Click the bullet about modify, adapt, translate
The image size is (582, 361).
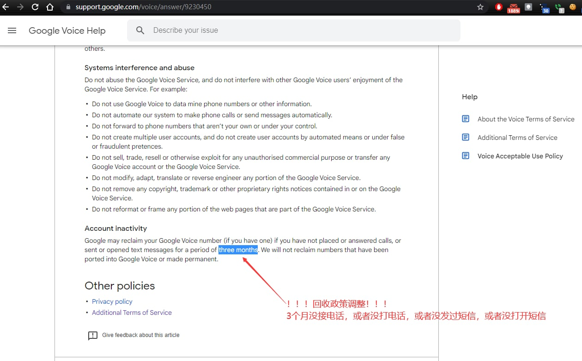coord(226,178)
